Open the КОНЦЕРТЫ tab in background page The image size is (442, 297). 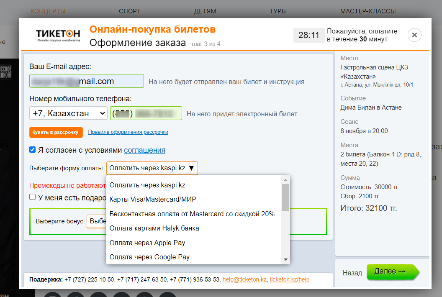[48, 11]
